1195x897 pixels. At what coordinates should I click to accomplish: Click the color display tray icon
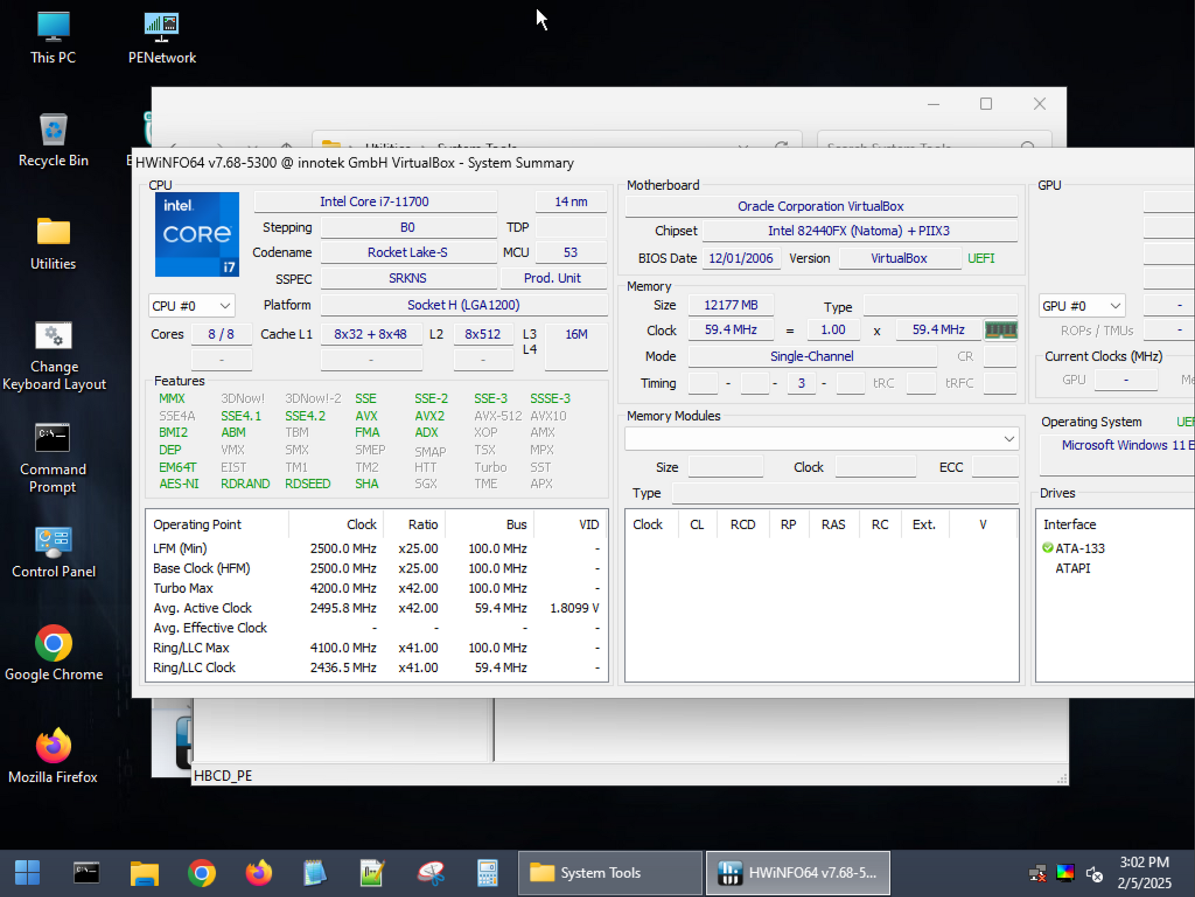pos(1065,873)
